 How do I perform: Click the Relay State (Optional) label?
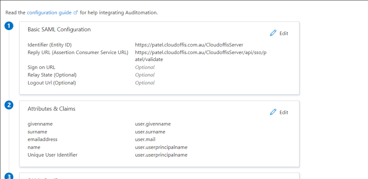(52, 75)
